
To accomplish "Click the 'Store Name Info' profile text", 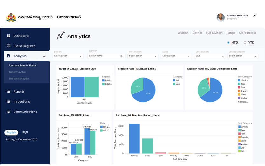I will pos(237,16).
